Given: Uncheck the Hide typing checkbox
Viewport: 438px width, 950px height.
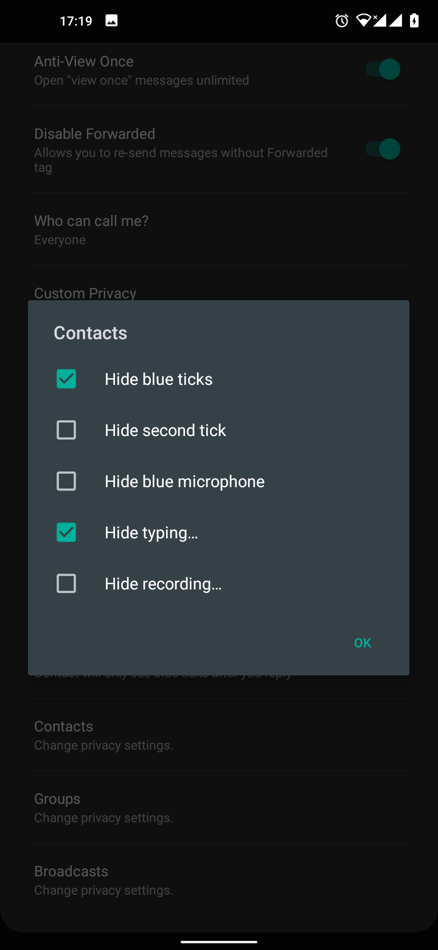Looking at the screenshot, I should coord(66,533).
